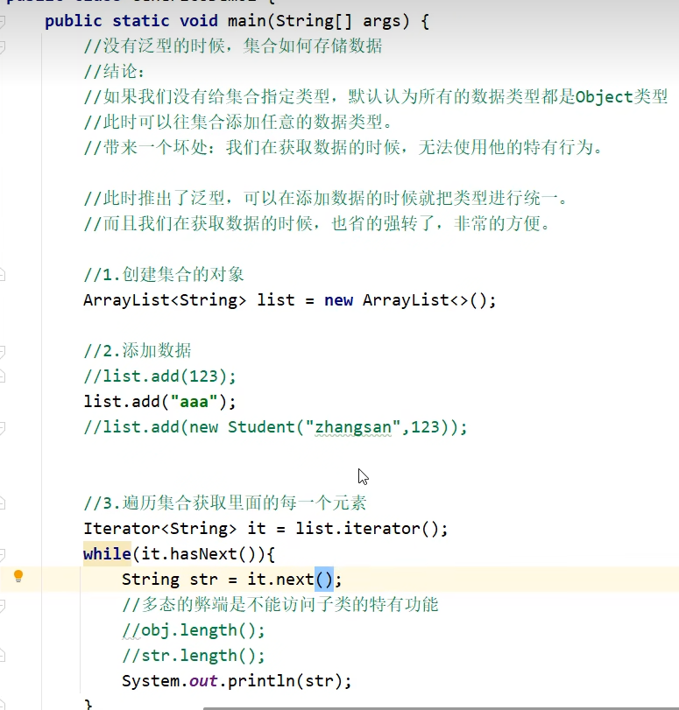Click the comment '//多态的弊端是不能访问子类的特有功能'
679x710 pixels.
click(x=280, y=605)
